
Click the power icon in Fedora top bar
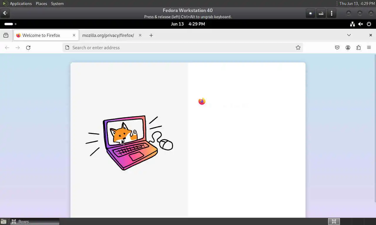(369, 24)
